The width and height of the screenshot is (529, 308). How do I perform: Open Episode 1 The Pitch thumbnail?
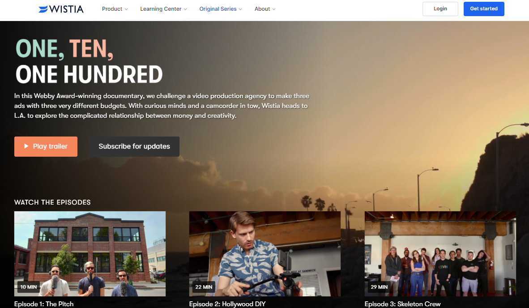90,254
